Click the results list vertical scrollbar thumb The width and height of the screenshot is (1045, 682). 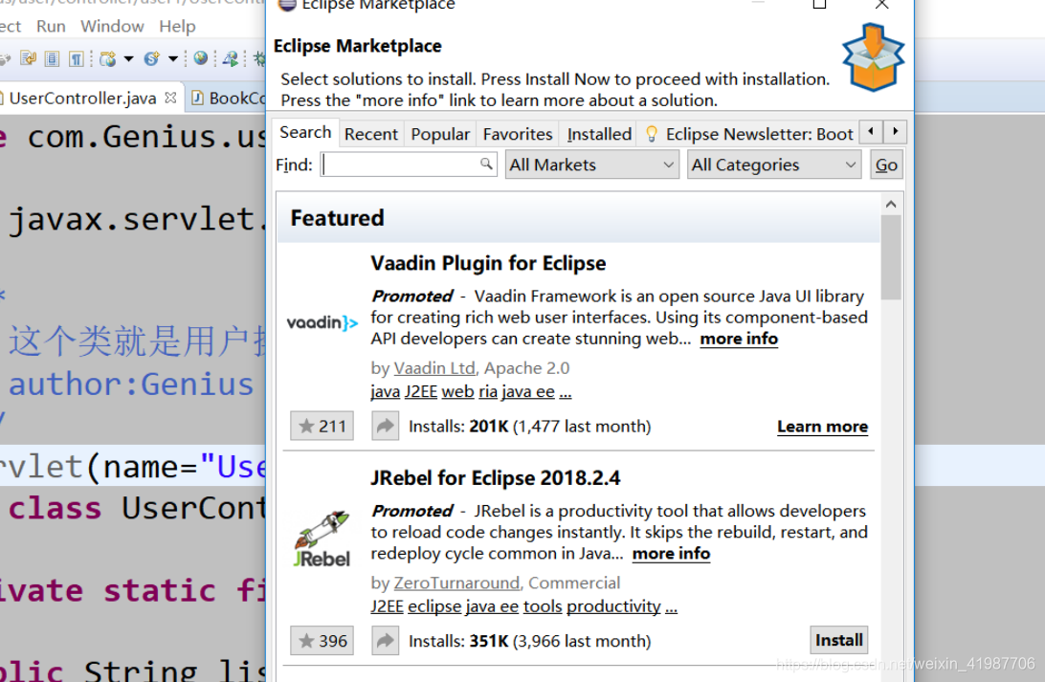[x=891, y=257]
